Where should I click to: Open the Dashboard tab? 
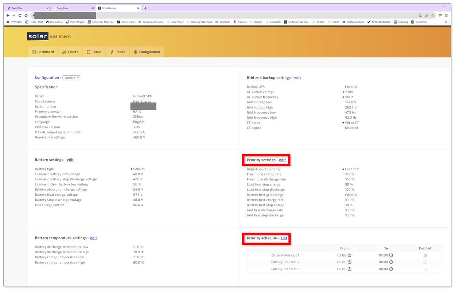(x=43, y=52)
